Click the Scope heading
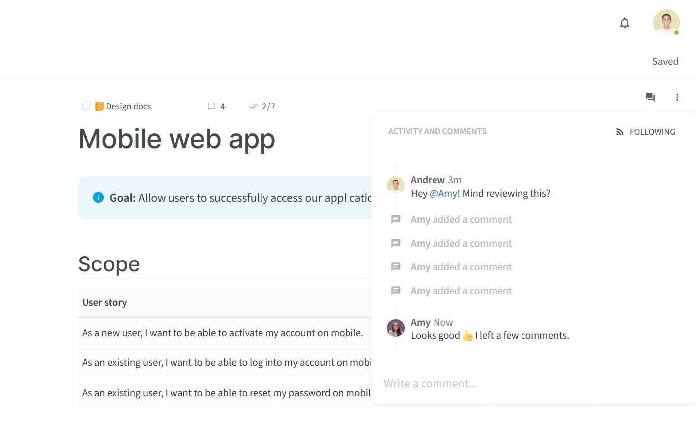This screenshot has width=696, height=435. tap(109, 264)
